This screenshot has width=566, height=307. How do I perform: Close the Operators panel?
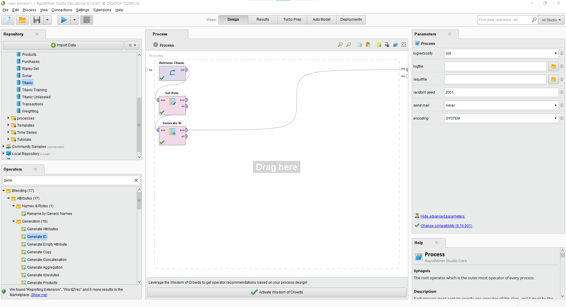coord(35,169)
